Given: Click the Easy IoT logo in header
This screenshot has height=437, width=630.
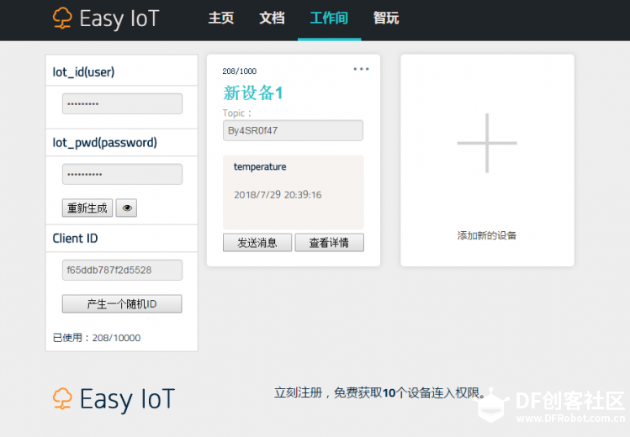Looking at the screenshot, I should tap(106, 18).
